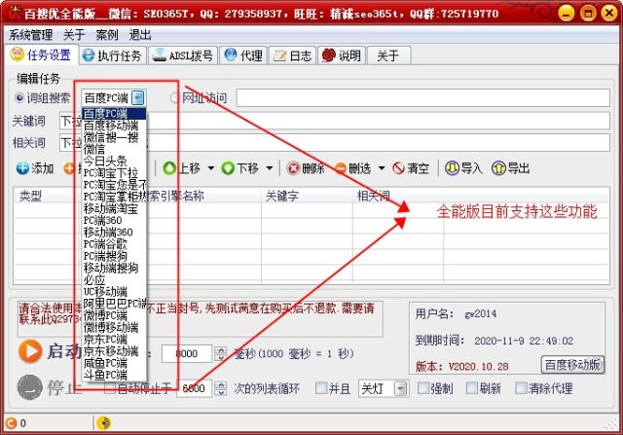The image size is (623, 435).
Task: Choose 微信搜一搜 in the dropdown list
Action: (x=114, y=137)
